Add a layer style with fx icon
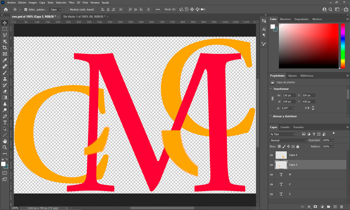350x210 pixels. point(309,207)
